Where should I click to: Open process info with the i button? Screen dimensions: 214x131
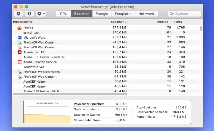point(29,14)
